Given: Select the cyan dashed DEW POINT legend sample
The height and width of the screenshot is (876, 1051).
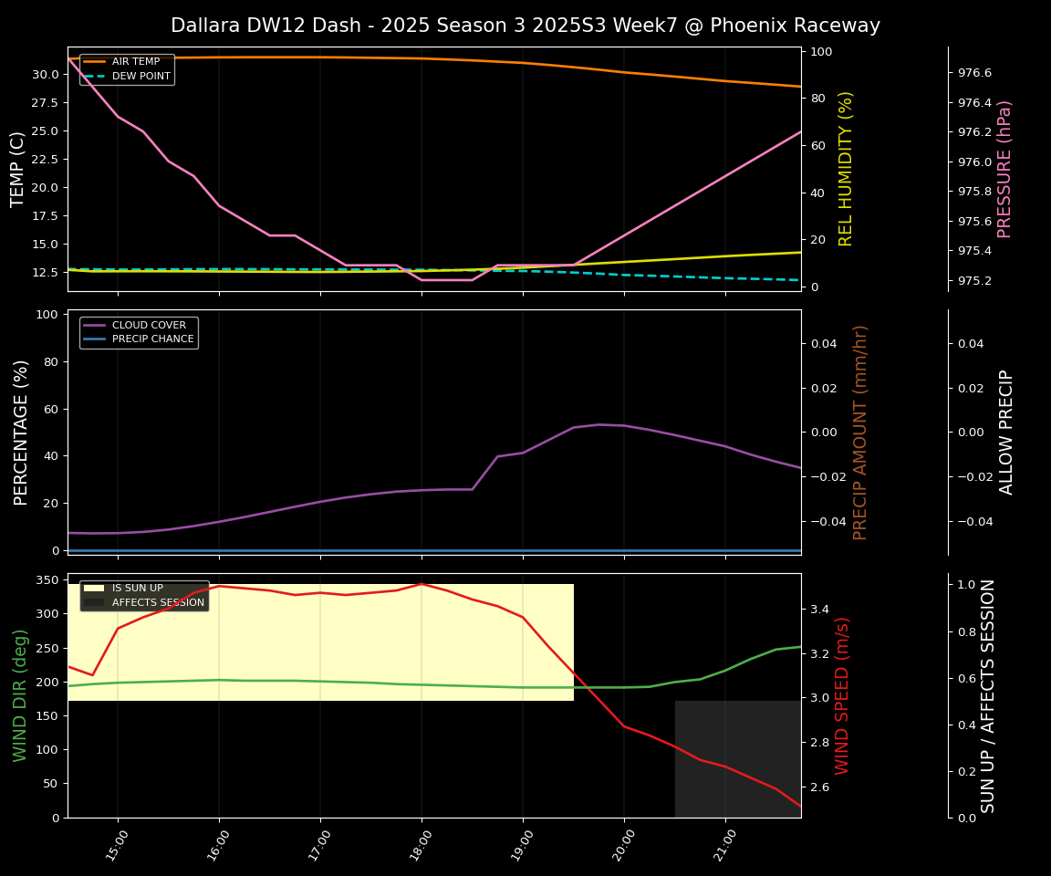Looking at the screenshot, I should point(95,76).
